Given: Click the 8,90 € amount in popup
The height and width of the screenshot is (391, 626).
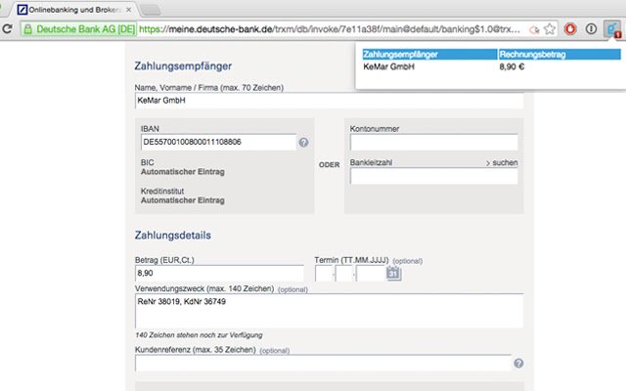Looking at the screenshot, I should click(x=512, y=67).
